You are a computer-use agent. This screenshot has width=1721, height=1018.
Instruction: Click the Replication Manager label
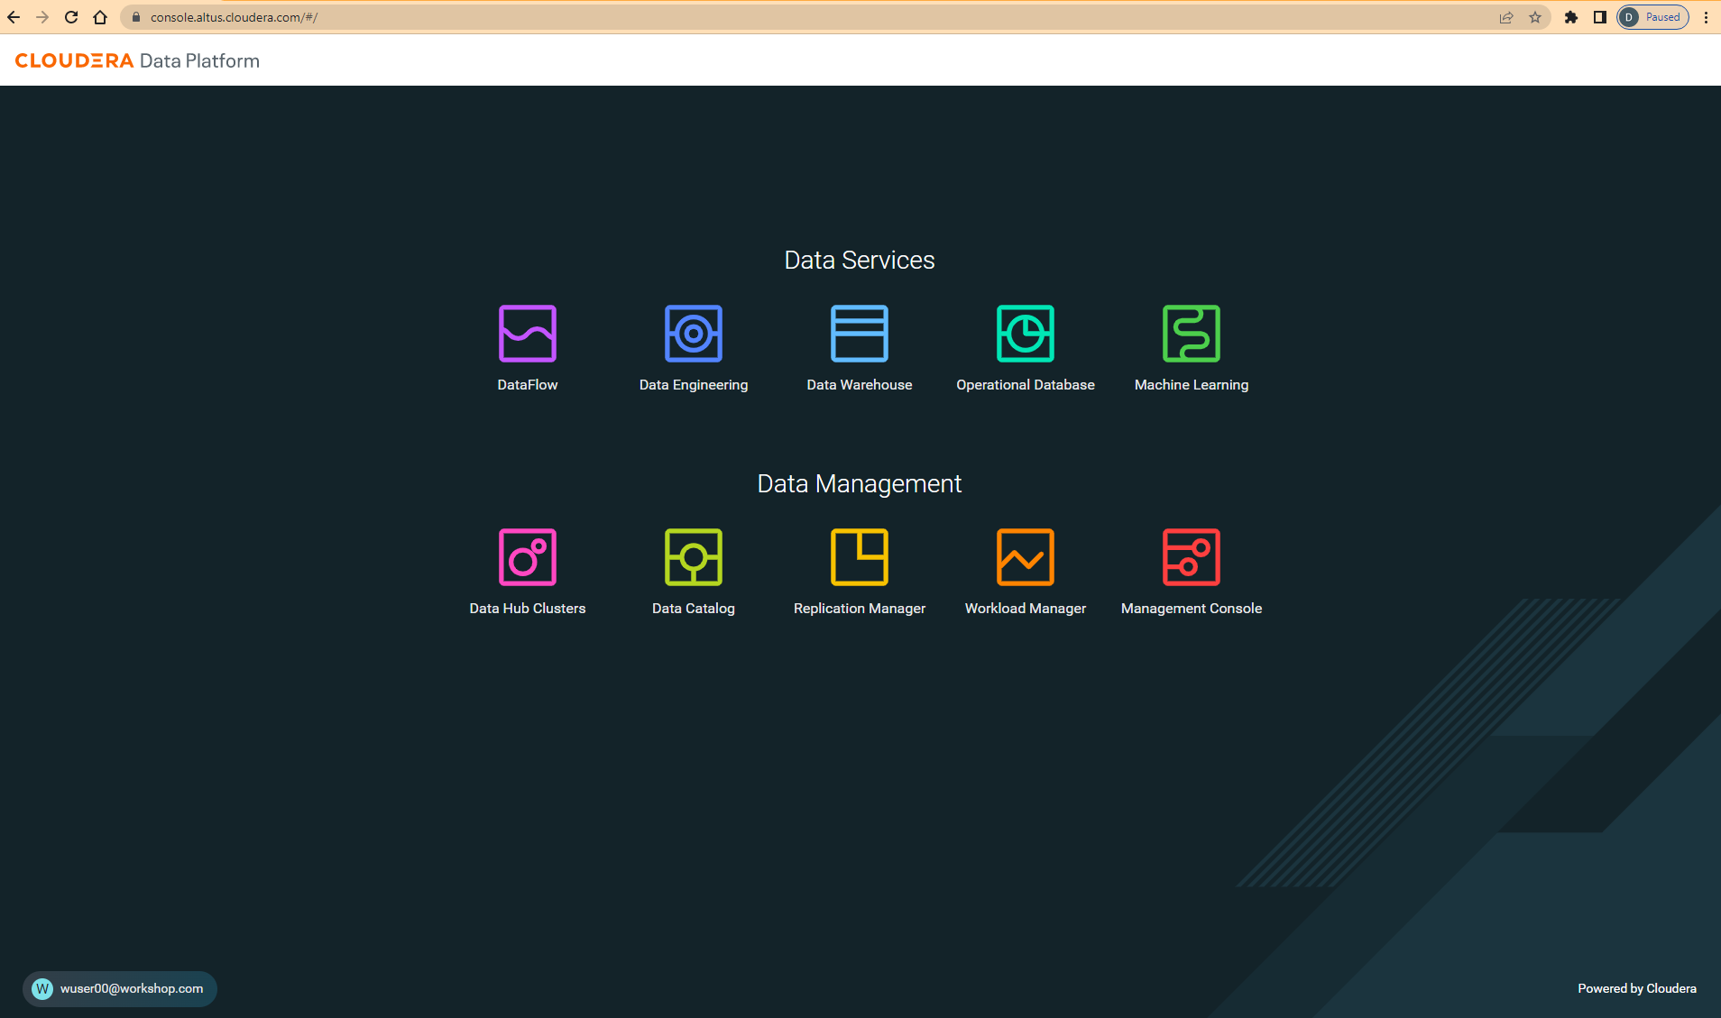click(860, 609)
